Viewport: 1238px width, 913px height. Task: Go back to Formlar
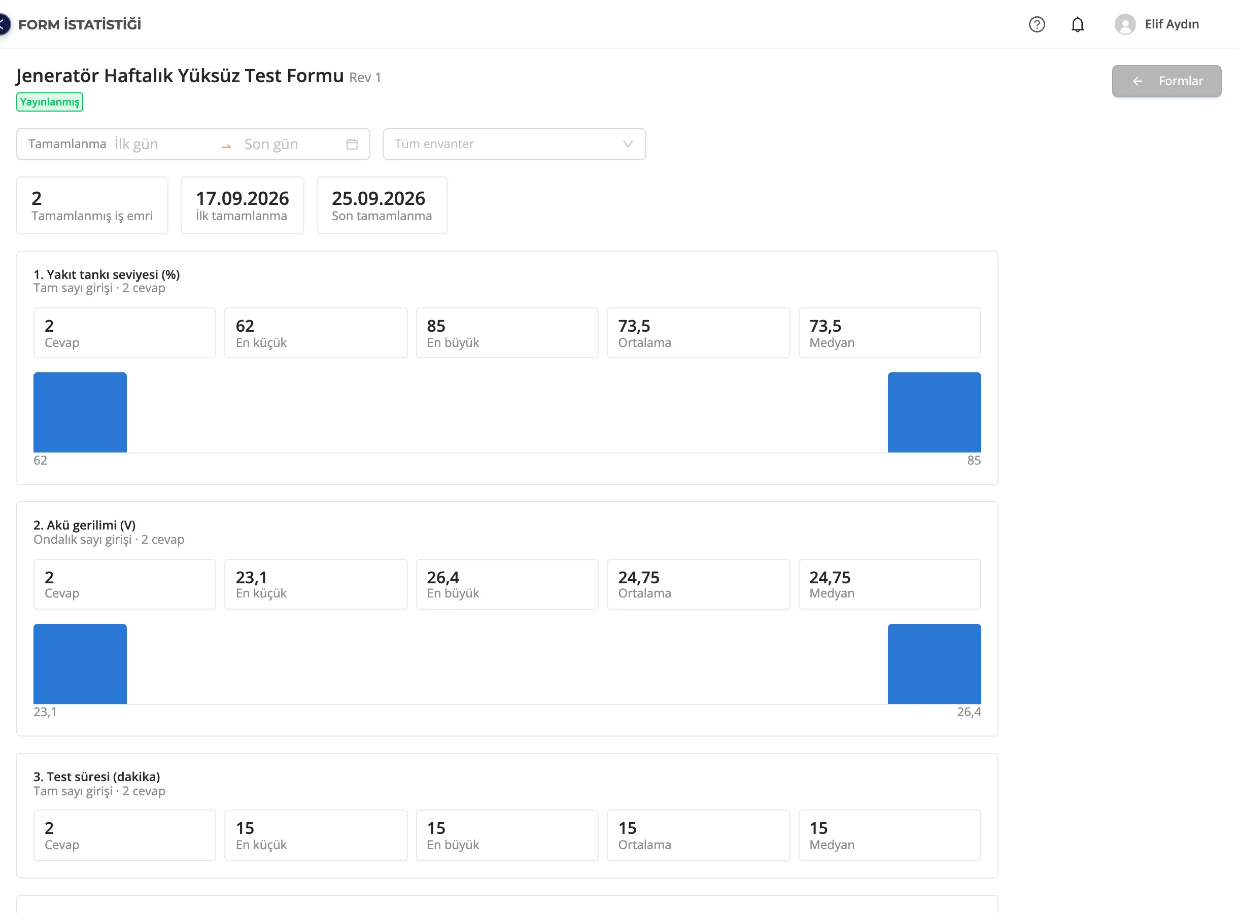[x=1166, y=81]
